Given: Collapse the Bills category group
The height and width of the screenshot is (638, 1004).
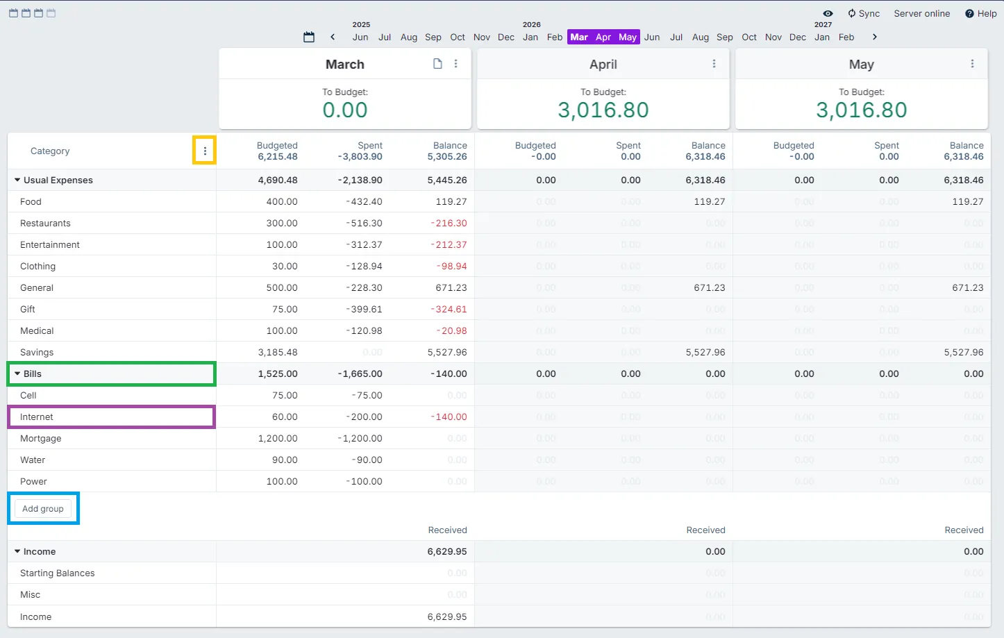Looking at the screenshot, I should coord(17,373).
